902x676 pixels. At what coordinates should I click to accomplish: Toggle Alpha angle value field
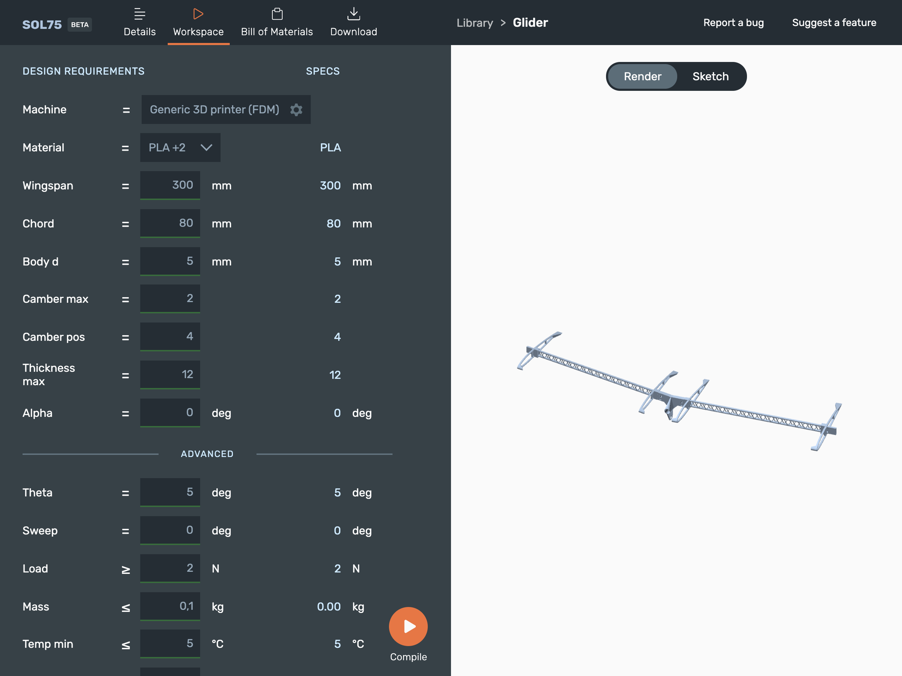[171, 412]
